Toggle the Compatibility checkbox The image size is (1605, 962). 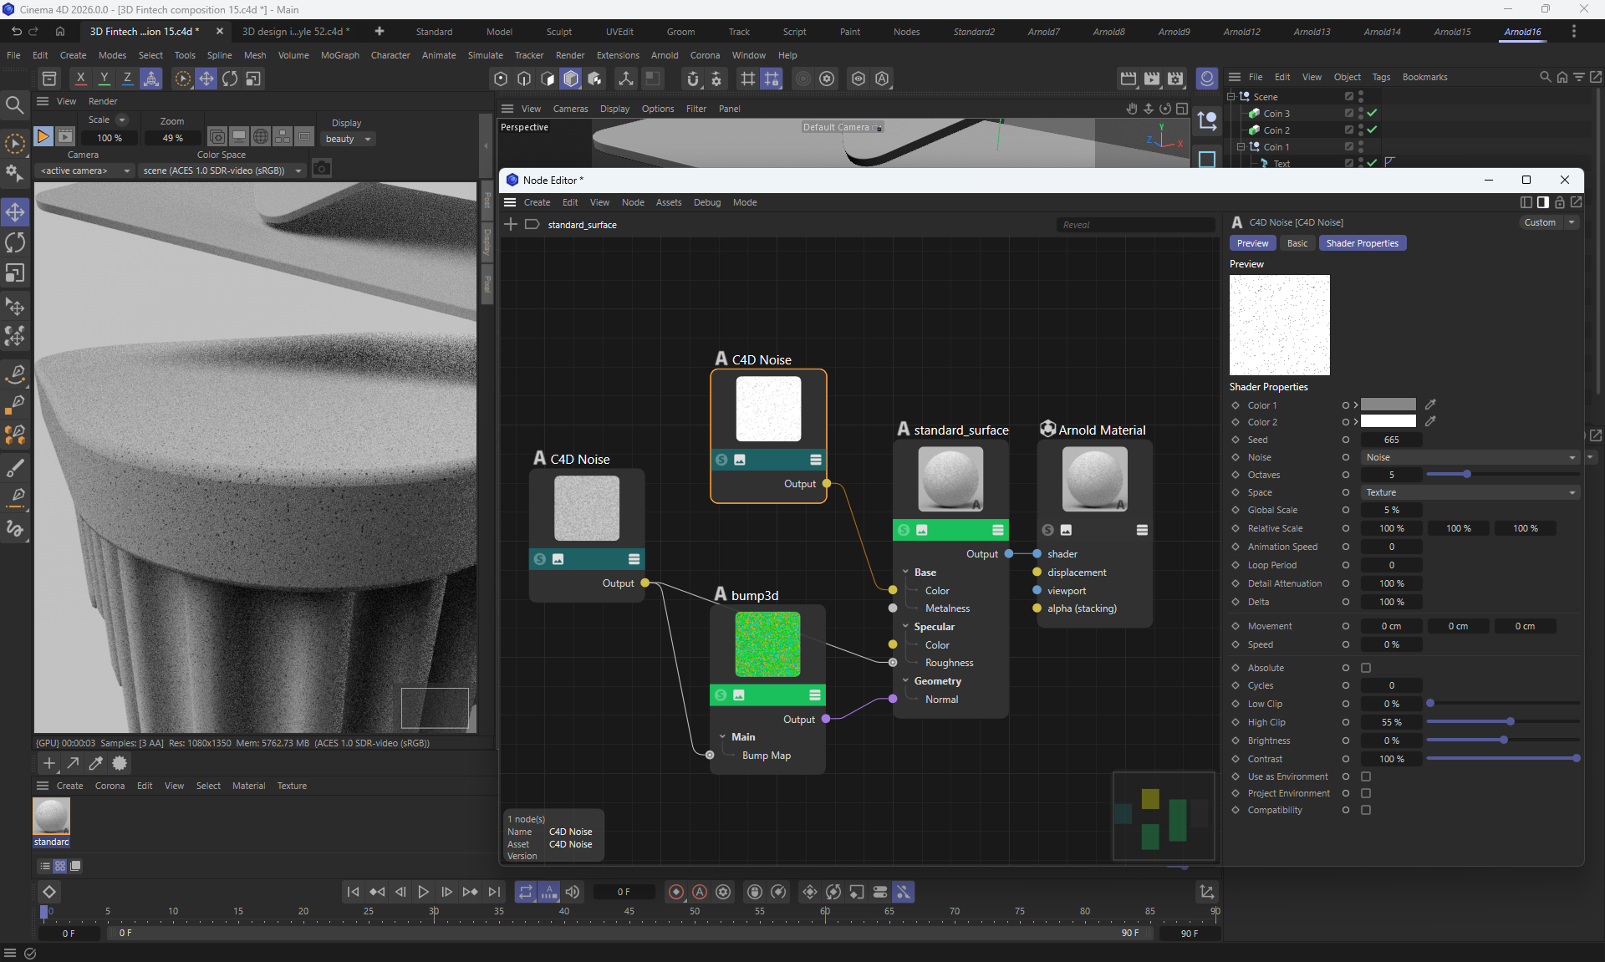point(1366,810)
